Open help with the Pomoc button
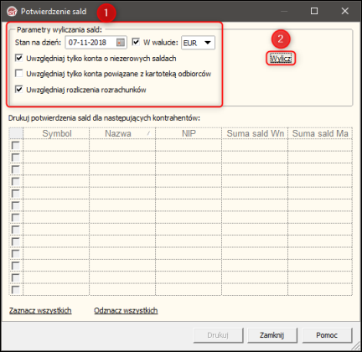The width and height of the screenshot is (362, 352). pyautogui.click(x=327, y=335)
